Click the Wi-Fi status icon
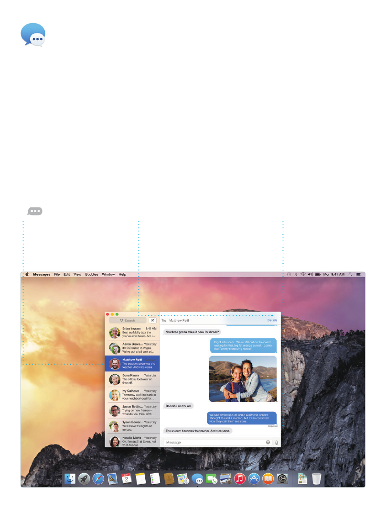The image size is (386, 508). [x=303, y=274]
